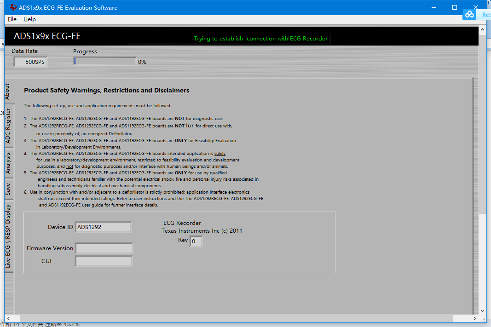Click the 'Product Safety Warnings' heading

[x=106, y=91]
